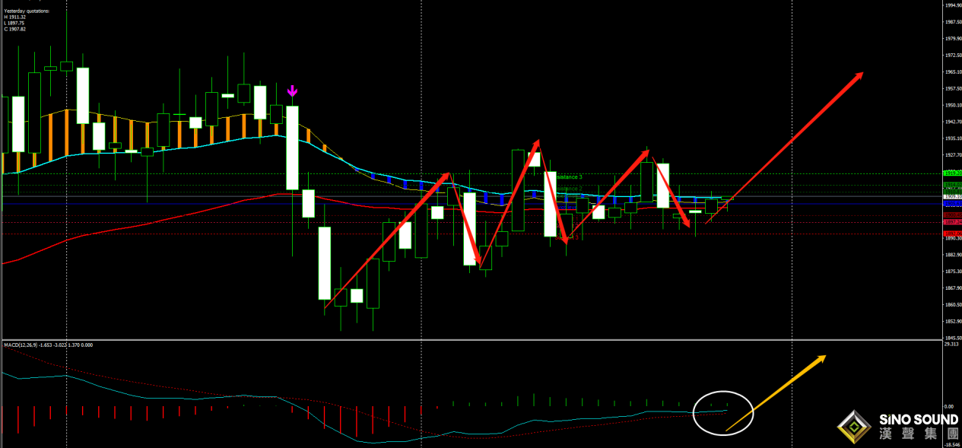Viewport: 962px width, 448px height.
Task: Select the green 1919.20 price label
Action: tap(951, 173)
